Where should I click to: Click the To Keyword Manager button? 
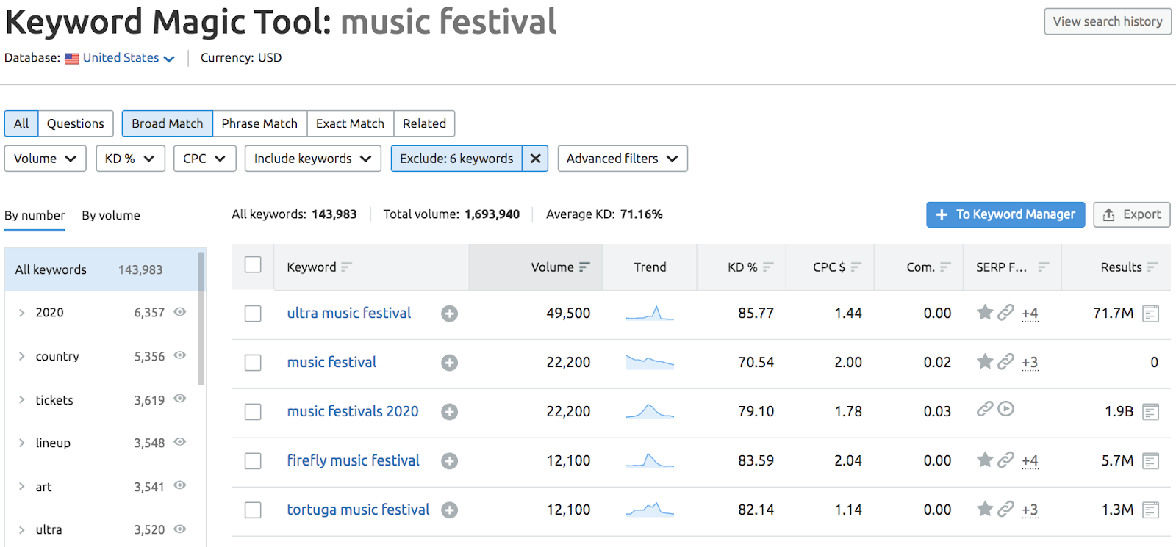click(x=1005, y=214)
